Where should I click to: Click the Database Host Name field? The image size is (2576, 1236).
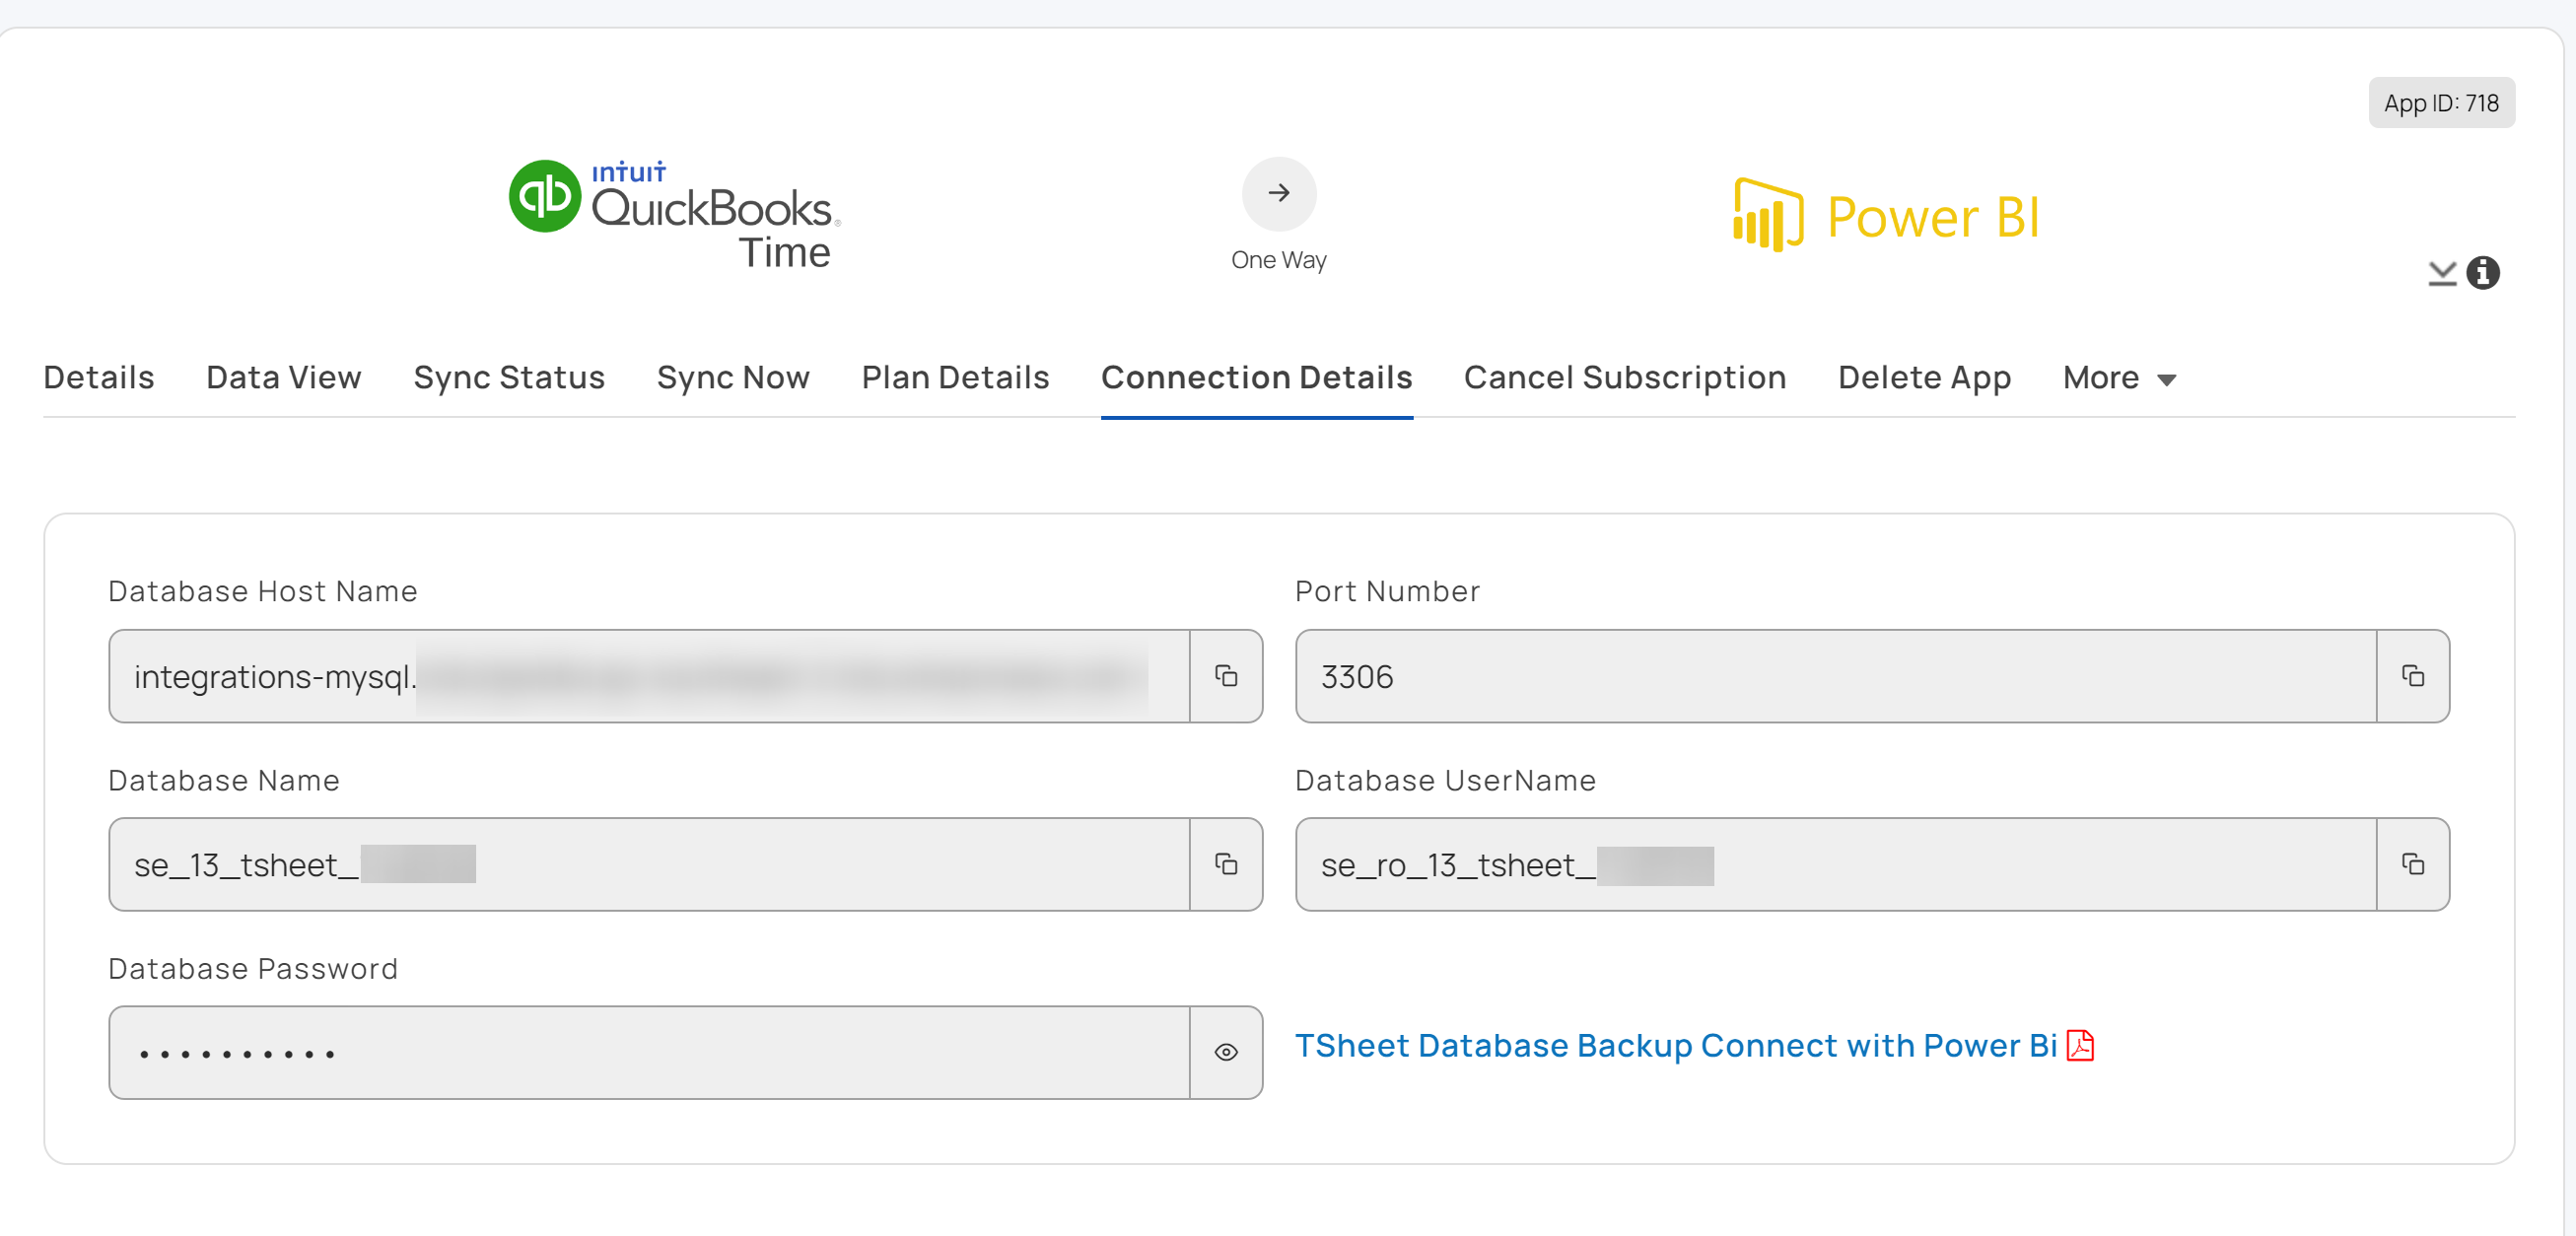click(x=649, y=676)
